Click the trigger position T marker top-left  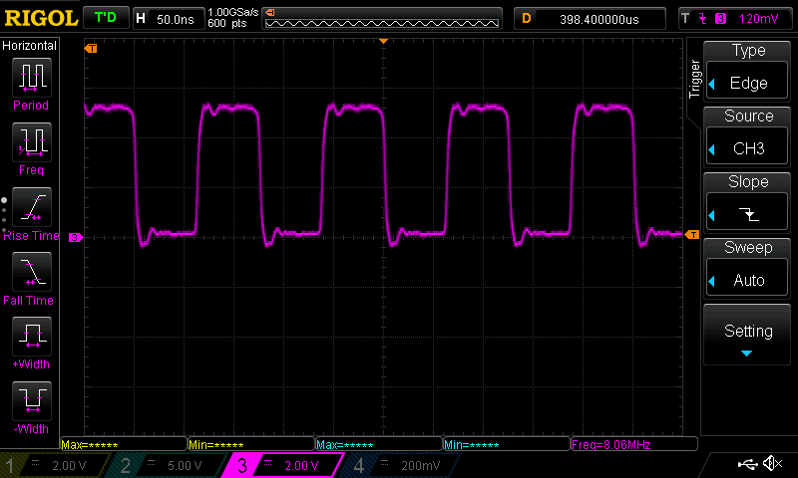(x=91, y=48)
